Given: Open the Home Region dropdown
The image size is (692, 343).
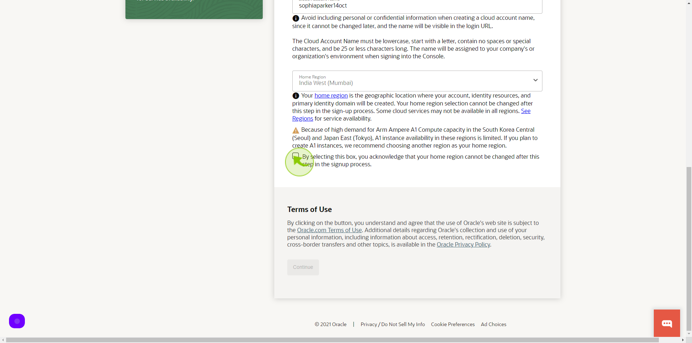Looking at the screenshot, I should pos(417,81).
